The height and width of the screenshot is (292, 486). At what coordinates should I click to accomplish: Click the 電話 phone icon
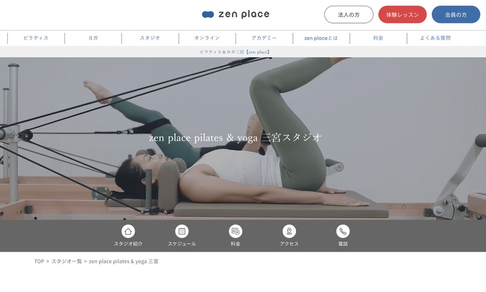point(343,231)
